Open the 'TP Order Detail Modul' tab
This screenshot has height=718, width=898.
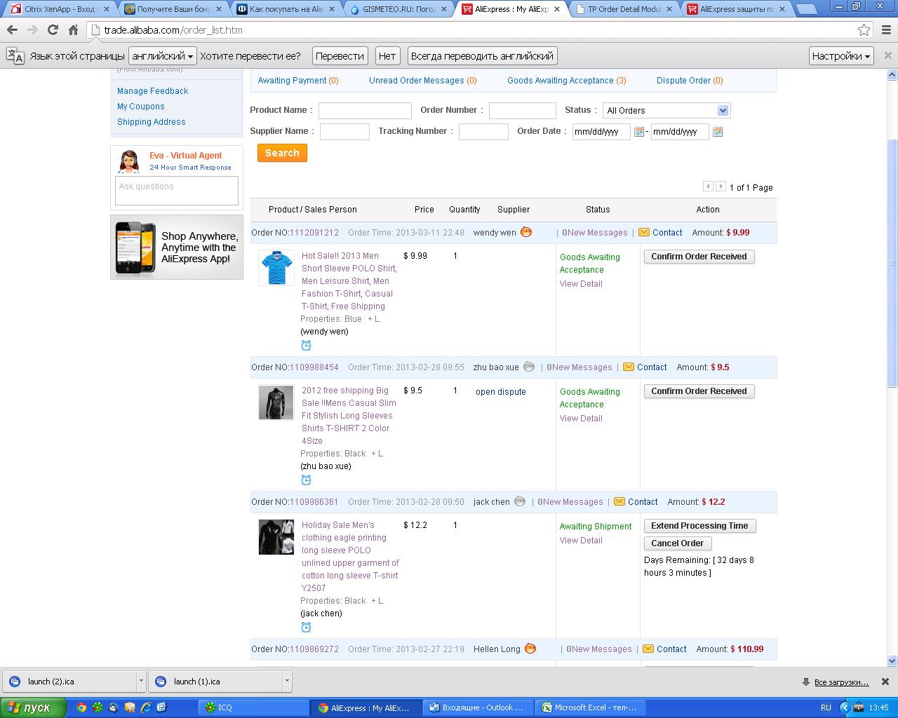(x=622, y=9)
